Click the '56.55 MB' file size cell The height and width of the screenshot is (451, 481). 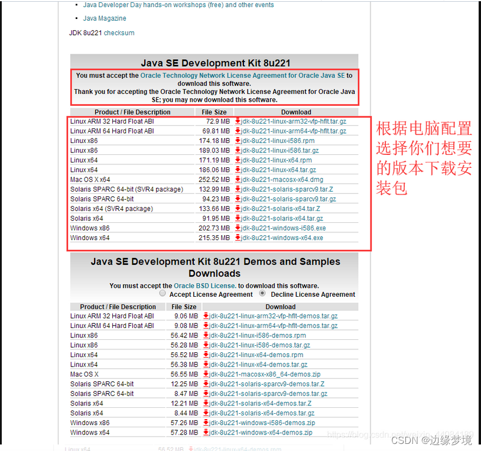click(184, 374)
